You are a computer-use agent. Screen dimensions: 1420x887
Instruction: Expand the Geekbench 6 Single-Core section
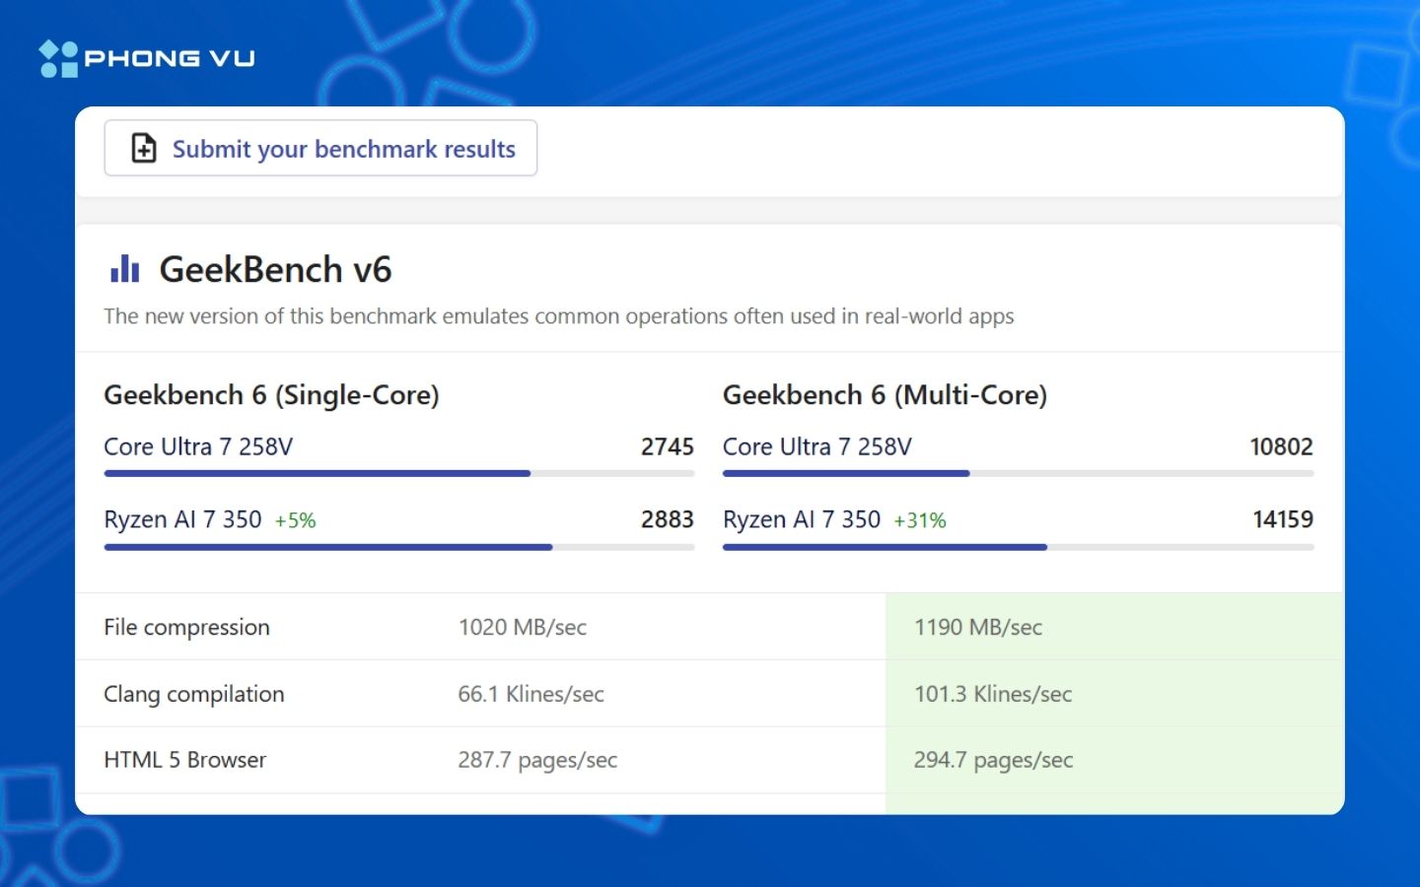[272, 394]
